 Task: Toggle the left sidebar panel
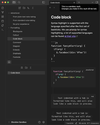coord(43,2)
